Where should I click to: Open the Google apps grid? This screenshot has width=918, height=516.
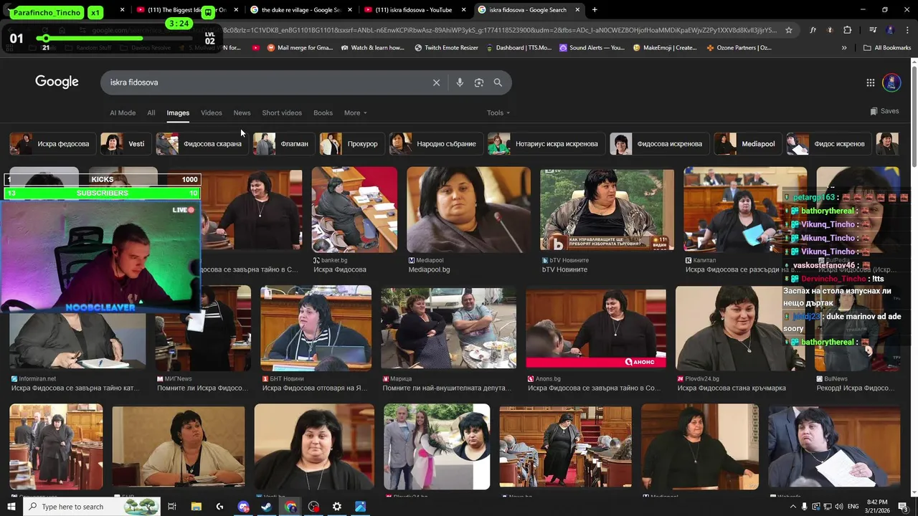point(871,82)
